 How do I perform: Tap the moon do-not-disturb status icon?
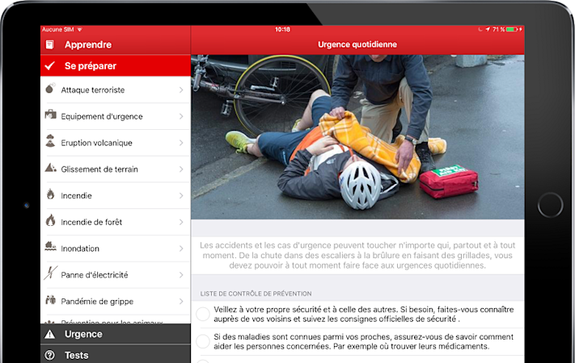click(480, 29)
